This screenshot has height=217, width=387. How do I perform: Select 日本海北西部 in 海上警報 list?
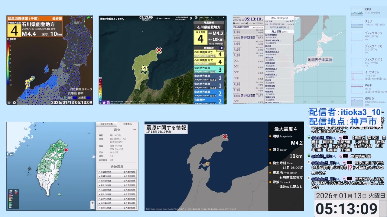tap(279, 36)
